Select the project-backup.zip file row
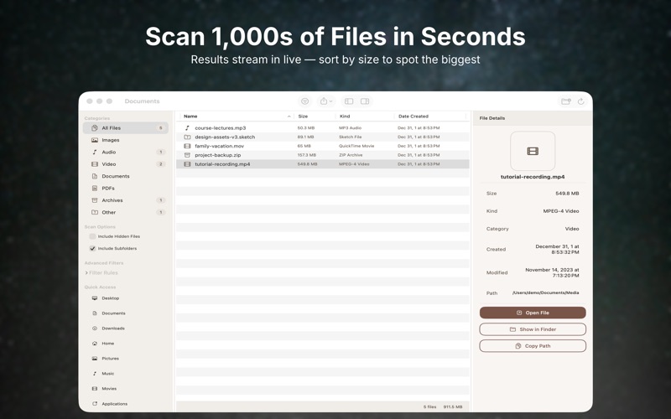 click(x=323, y=155)
